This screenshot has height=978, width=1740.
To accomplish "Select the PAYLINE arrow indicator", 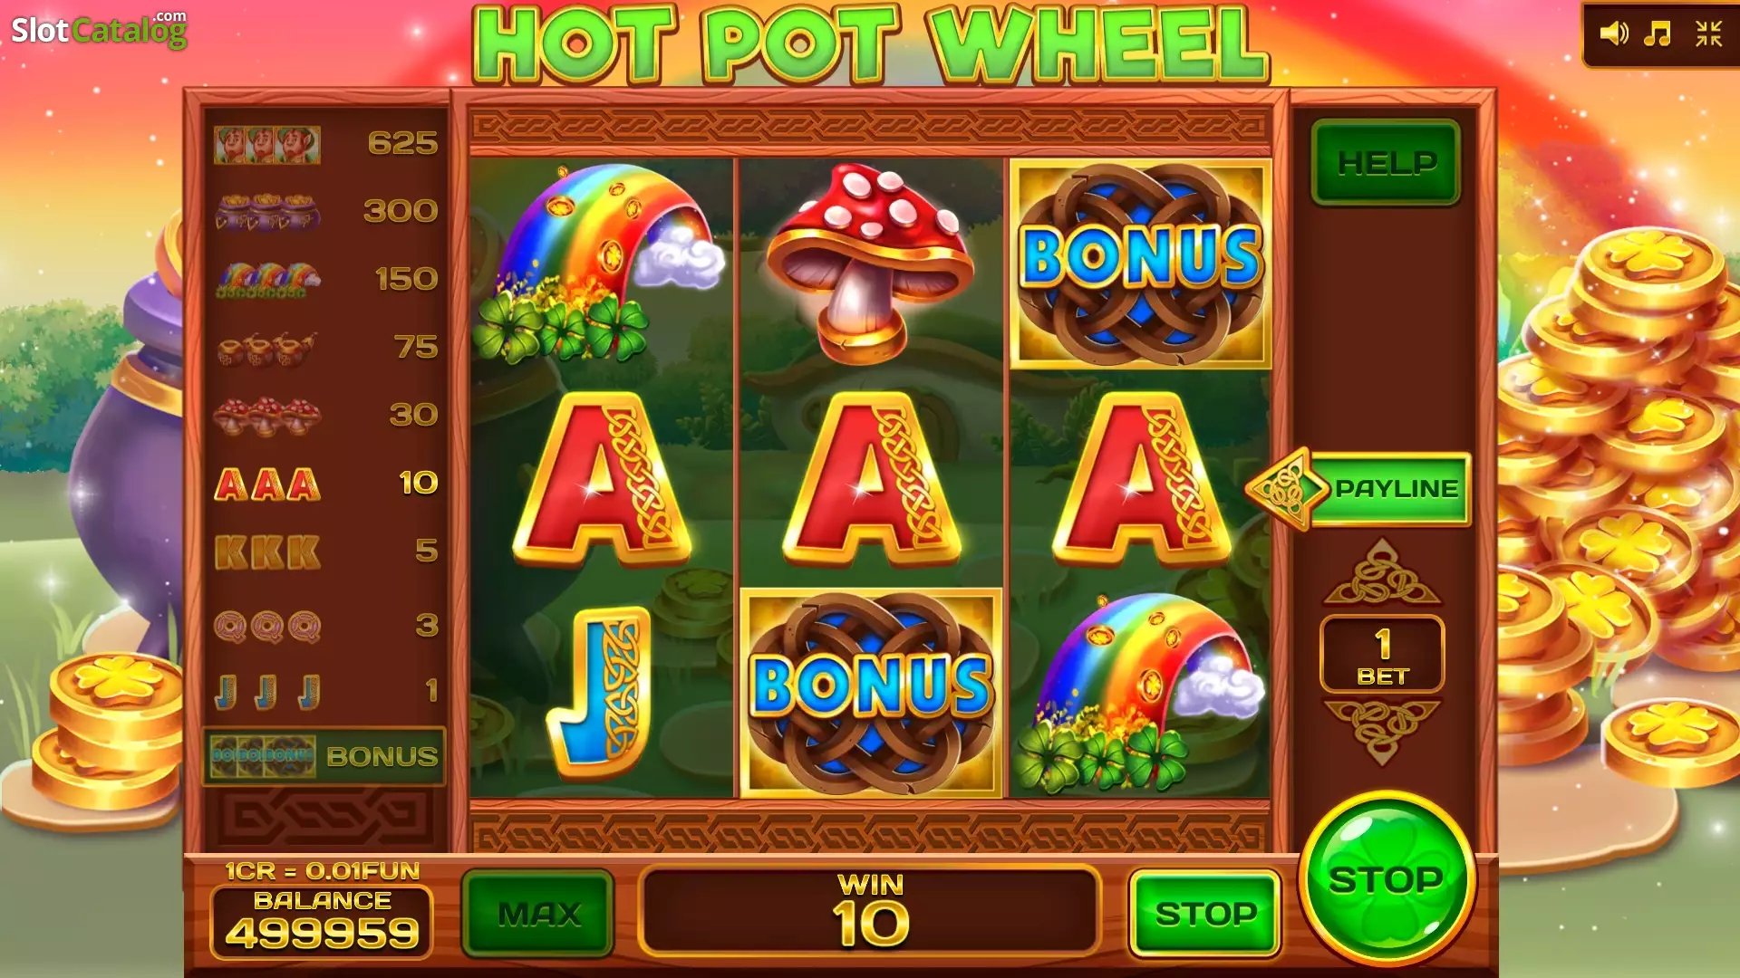I will click(x=1358, y=489).
